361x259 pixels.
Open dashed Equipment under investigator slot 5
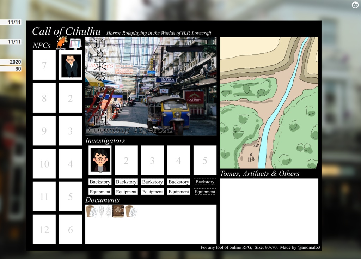205,192
